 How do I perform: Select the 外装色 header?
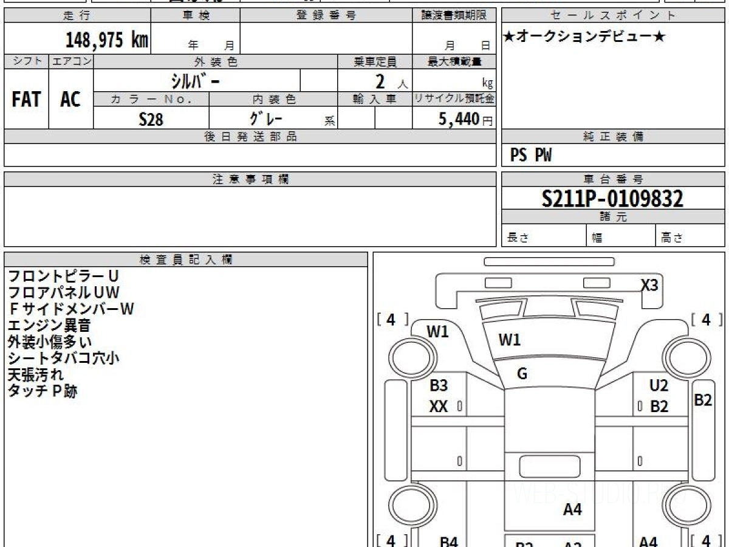click(216, 61)
